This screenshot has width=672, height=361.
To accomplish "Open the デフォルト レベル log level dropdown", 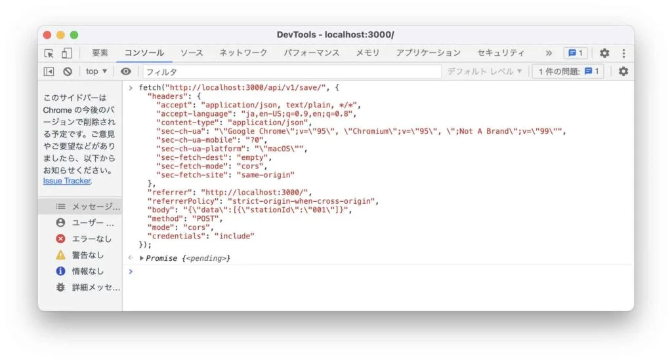I will (485, 71).
